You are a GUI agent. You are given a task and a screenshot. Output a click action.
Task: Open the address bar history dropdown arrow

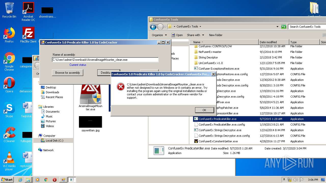(277, 27)
